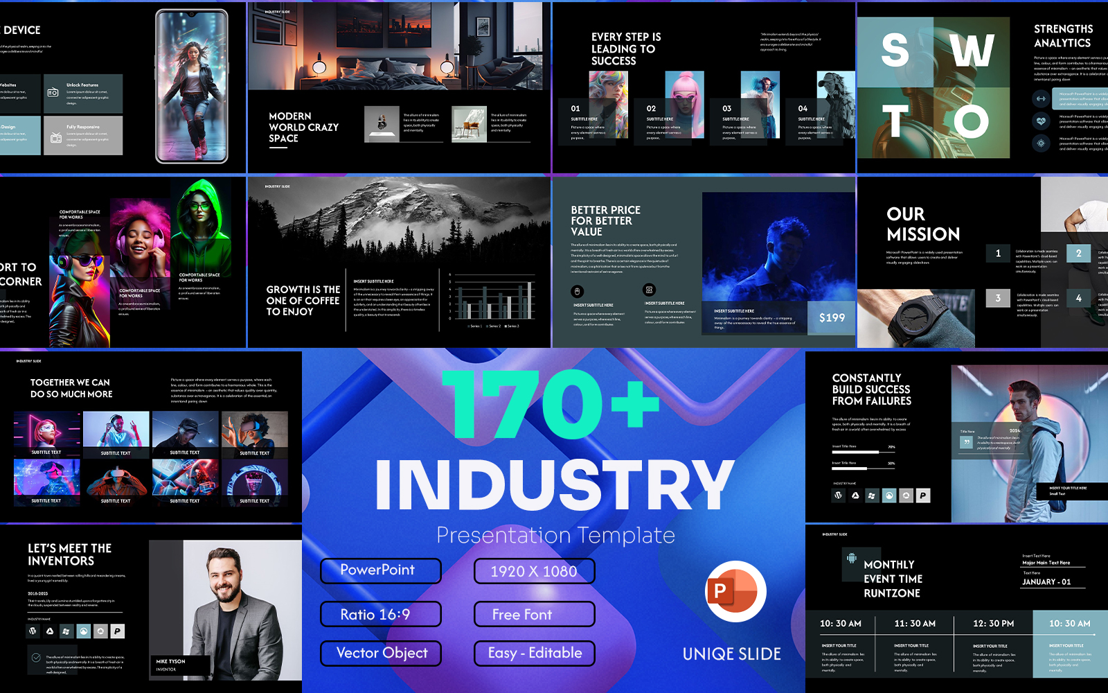This screenshot has height=693, width=1108.
Task: Click the Ratio 16:9 pill label
Action: (381, 614)
